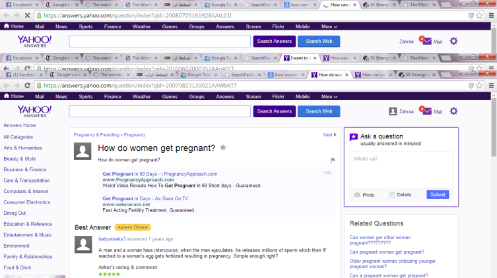The width and height of the screenshot is (497, 278).
Task: Open Pregnancy & Parenting breadcrumb link
Action: [96, 135]
